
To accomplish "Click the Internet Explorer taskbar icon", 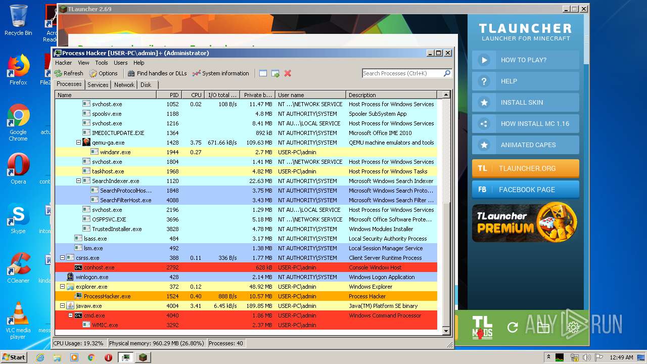I will pos(40,357).
